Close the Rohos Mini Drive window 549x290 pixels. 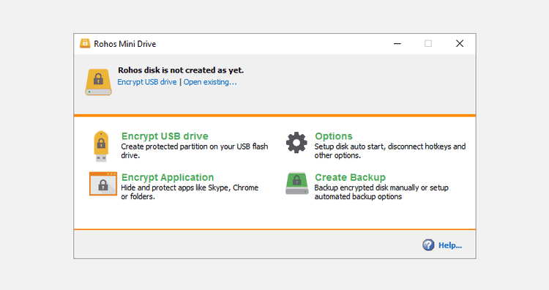(x=460, y=43)
